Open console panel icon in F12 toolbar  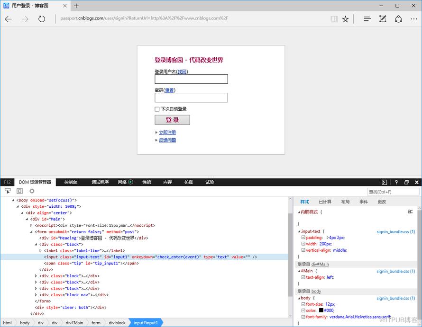(x=385, y=182)
